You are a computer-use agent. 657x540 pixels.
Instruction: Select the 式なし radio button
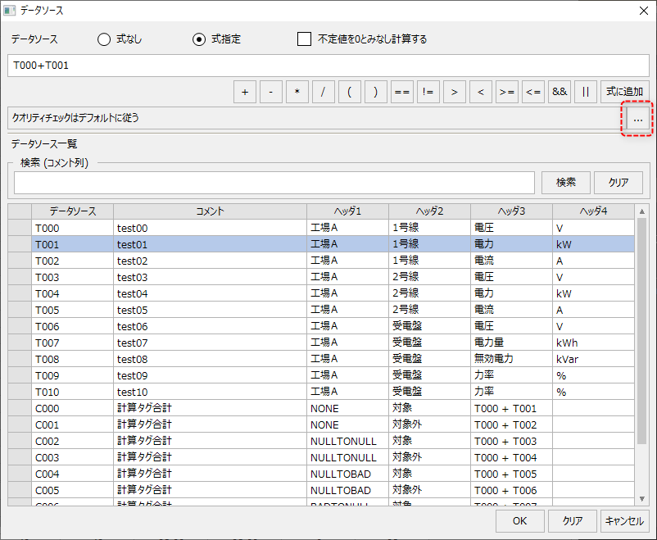[x=104, y=39]
